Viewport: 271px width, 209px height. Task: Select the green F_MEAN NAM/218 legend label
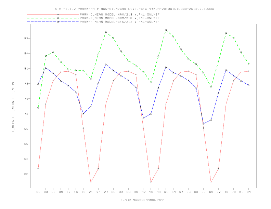pos(119,18)
